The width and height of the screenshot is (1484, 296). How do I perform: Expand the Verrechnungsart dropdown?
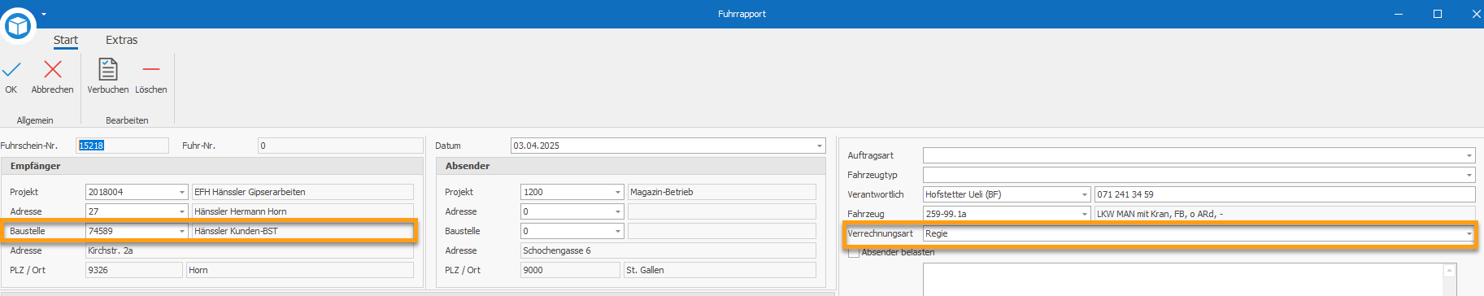pyautogui.click(x=1469, y=234)
